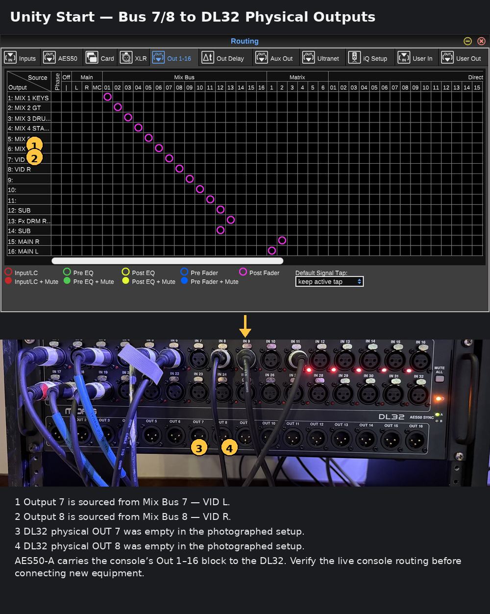Click the 'Routing' window title
Screen dimensions: 490x614
click(x=245, y=41)
